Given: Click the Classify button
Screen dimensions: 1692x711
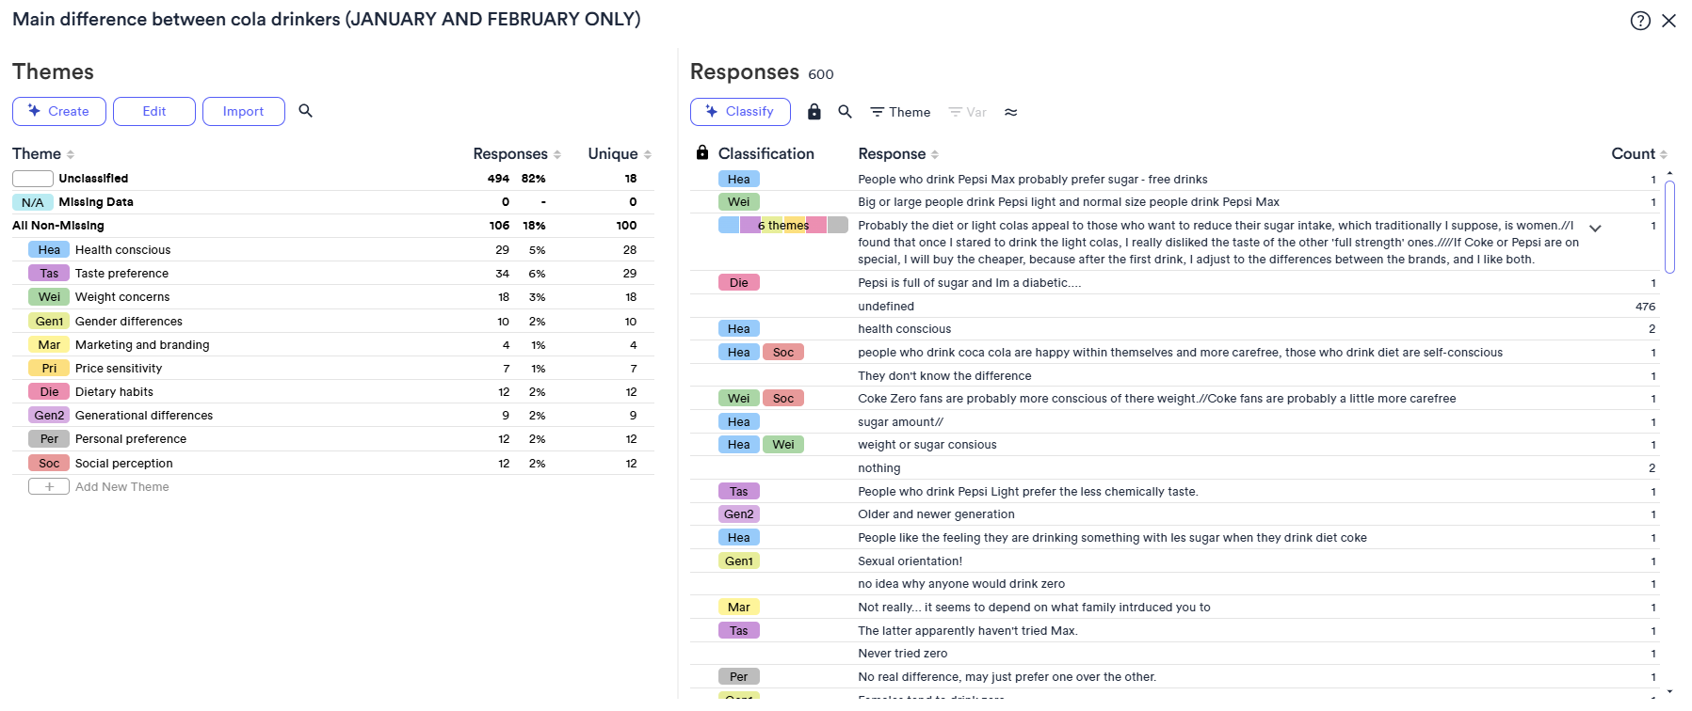Looking at the screenshot, I should [740, 111].
